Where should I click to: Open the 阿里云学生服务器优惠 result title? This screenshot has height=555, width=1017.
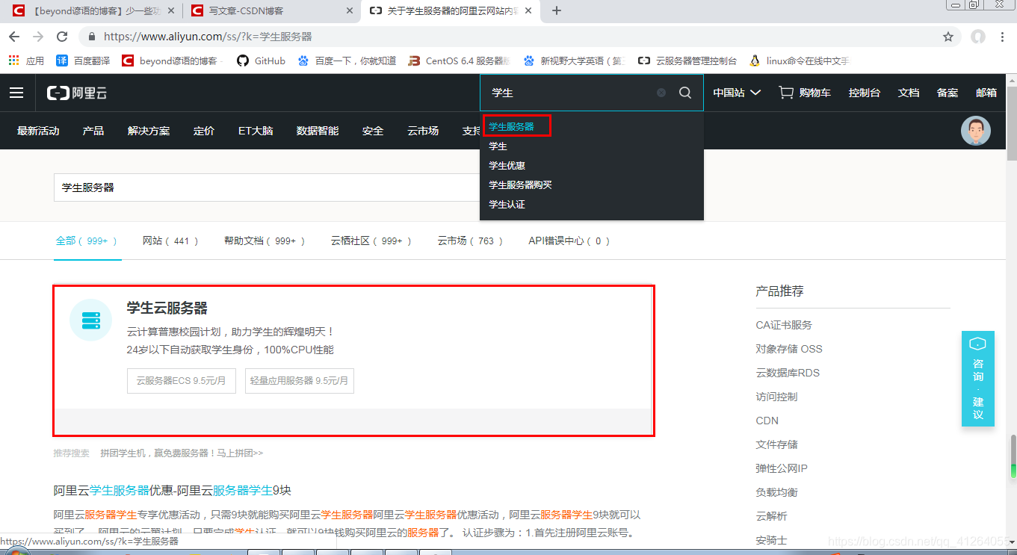[173, 491]
